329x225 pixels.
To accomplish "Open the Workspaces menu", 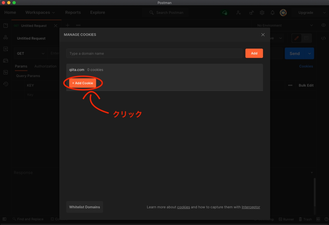I will coord(40,12).
